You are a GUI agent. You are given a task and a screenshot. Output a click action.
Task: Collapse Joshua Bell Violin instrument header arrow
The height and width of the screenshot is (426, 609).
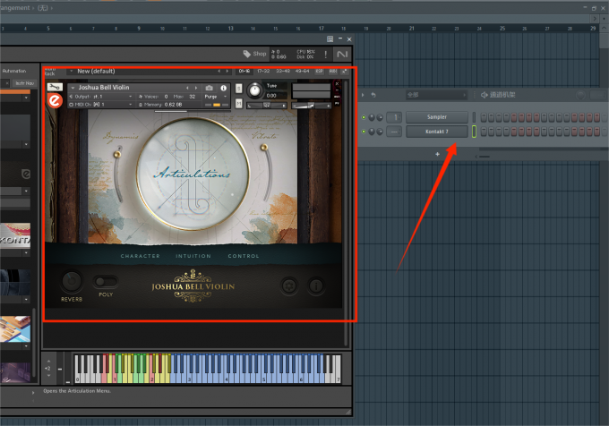tap(71, 88)
